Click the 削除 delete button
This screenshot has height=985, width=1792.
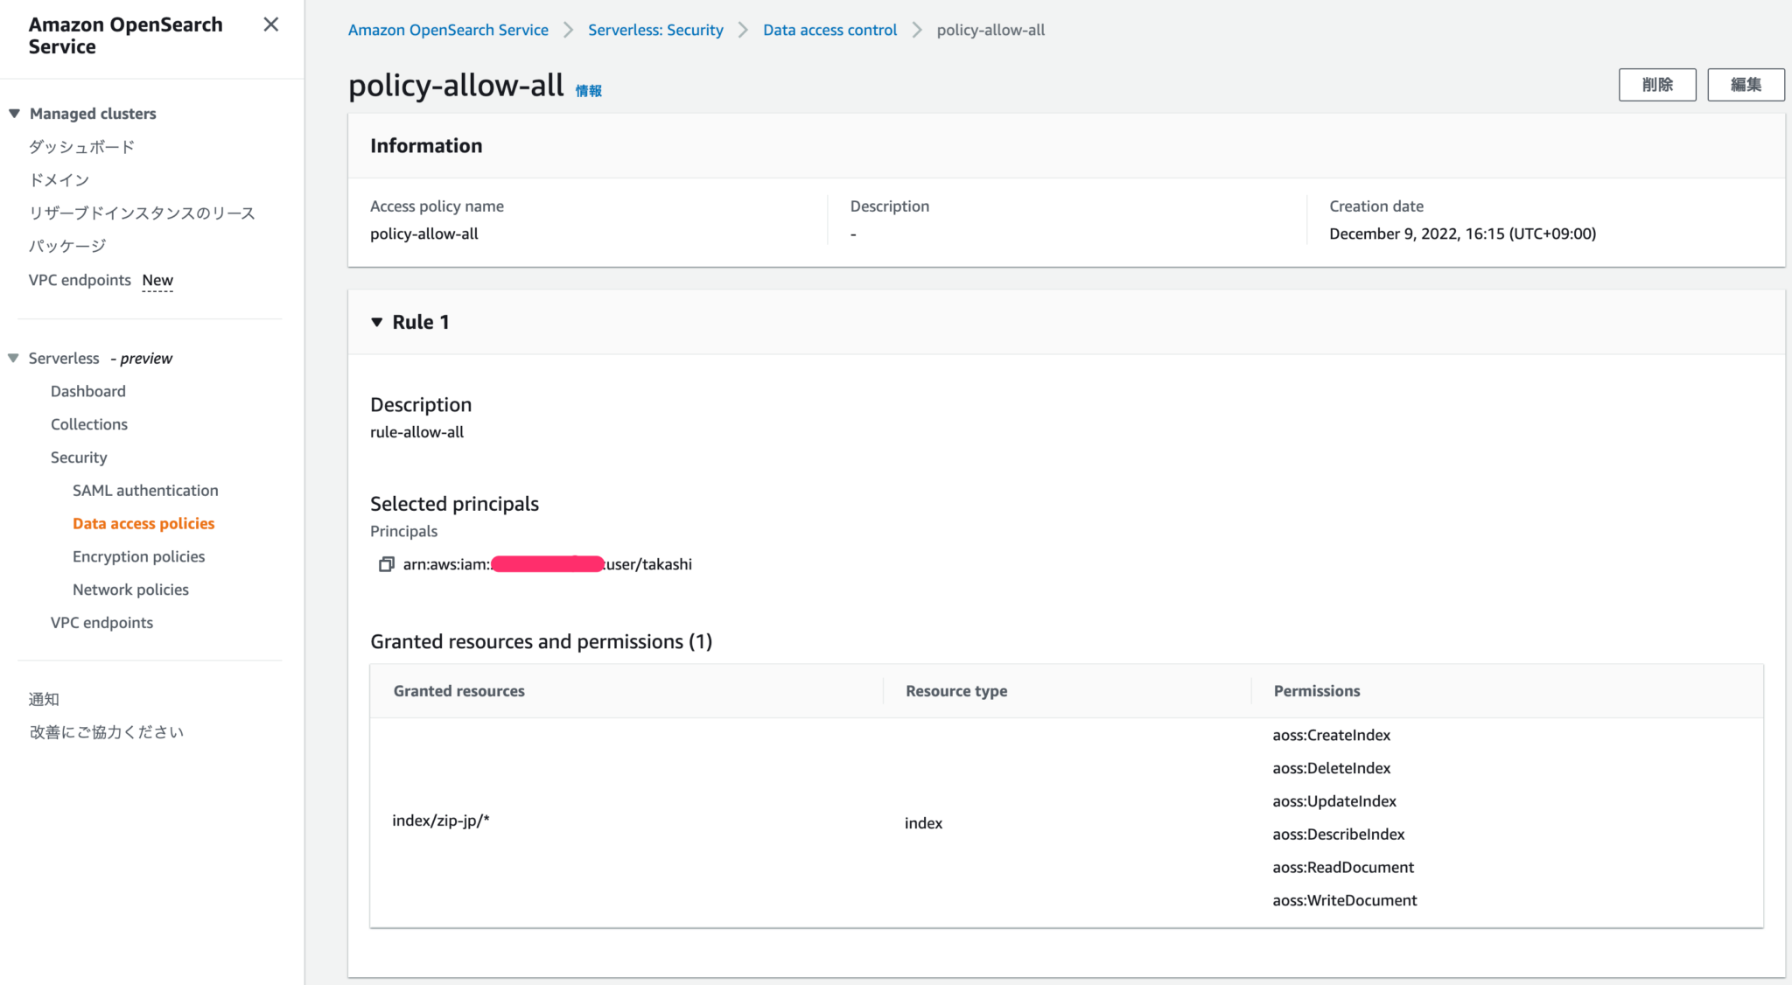click(x=1657, y=84)
